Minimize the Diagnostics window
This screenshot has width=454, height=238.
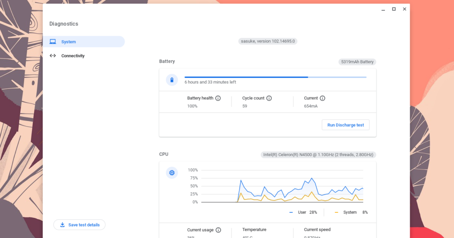tap(383, 9)
